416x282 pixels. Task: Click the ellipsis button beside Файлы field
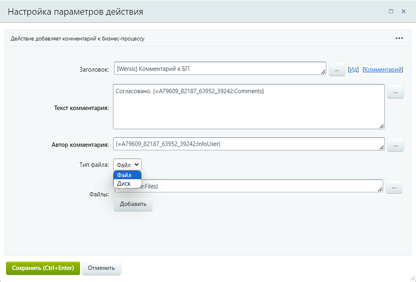394,187
